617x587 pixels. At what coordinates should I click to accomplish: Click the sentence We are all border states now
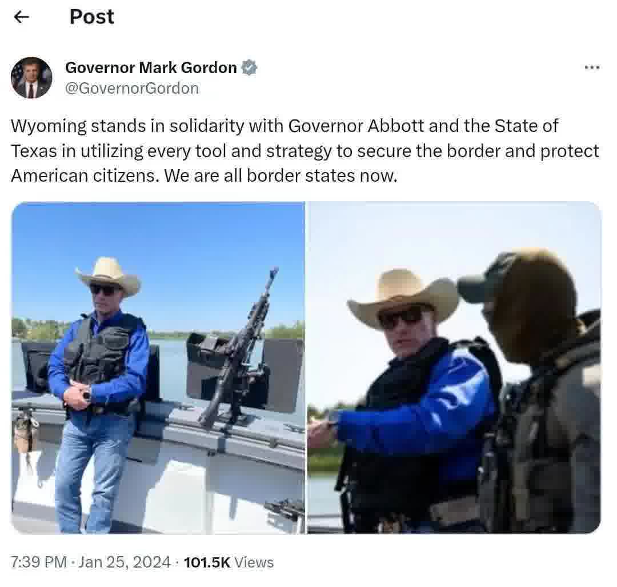point(281,175)
